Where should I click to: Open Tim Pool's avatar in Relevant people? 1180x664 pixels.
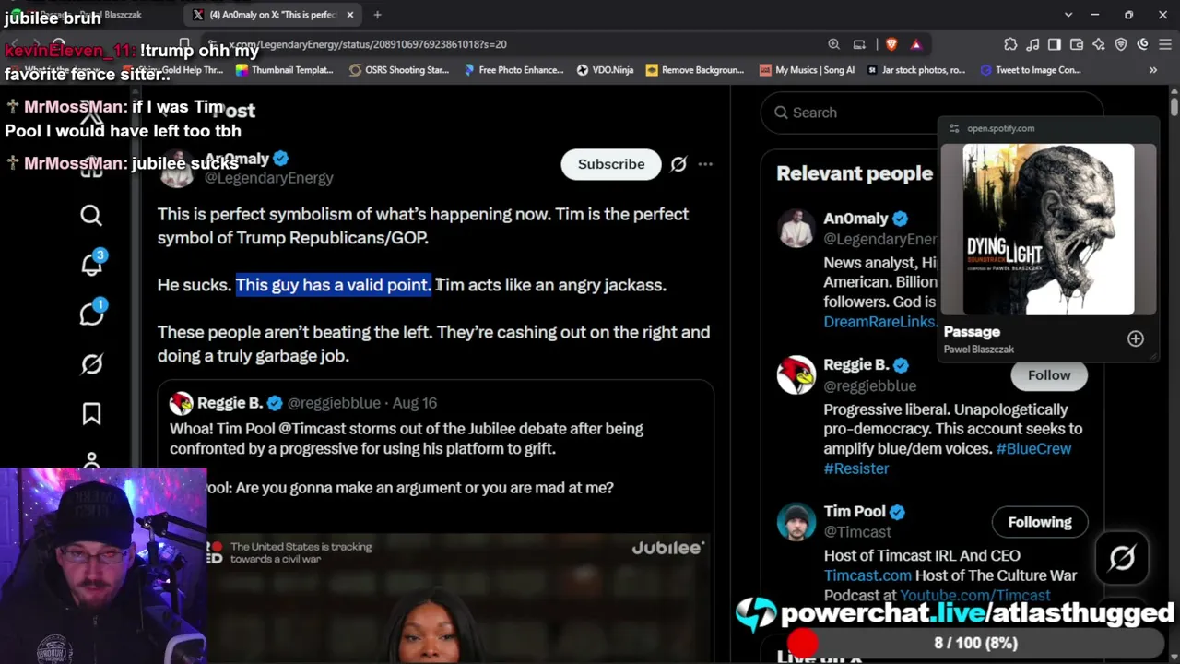[796, 522]
